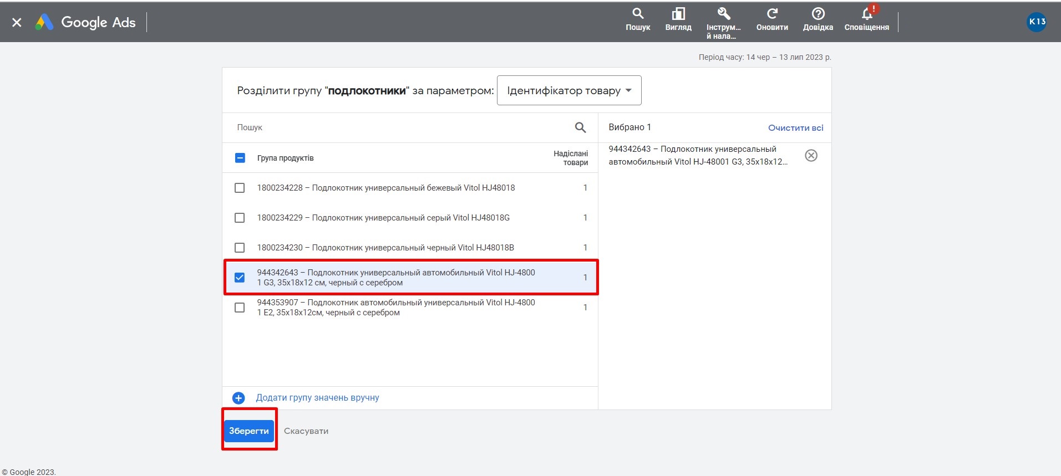1061x476 pixels.
Task: Click the Оновити refresh icon
Action: pyautogui.click(x=772, y=19)
